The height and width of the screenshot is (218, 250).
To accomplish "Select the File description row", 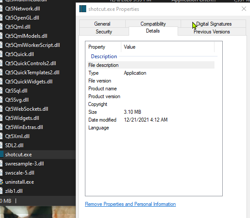I will tap(151, 65).
